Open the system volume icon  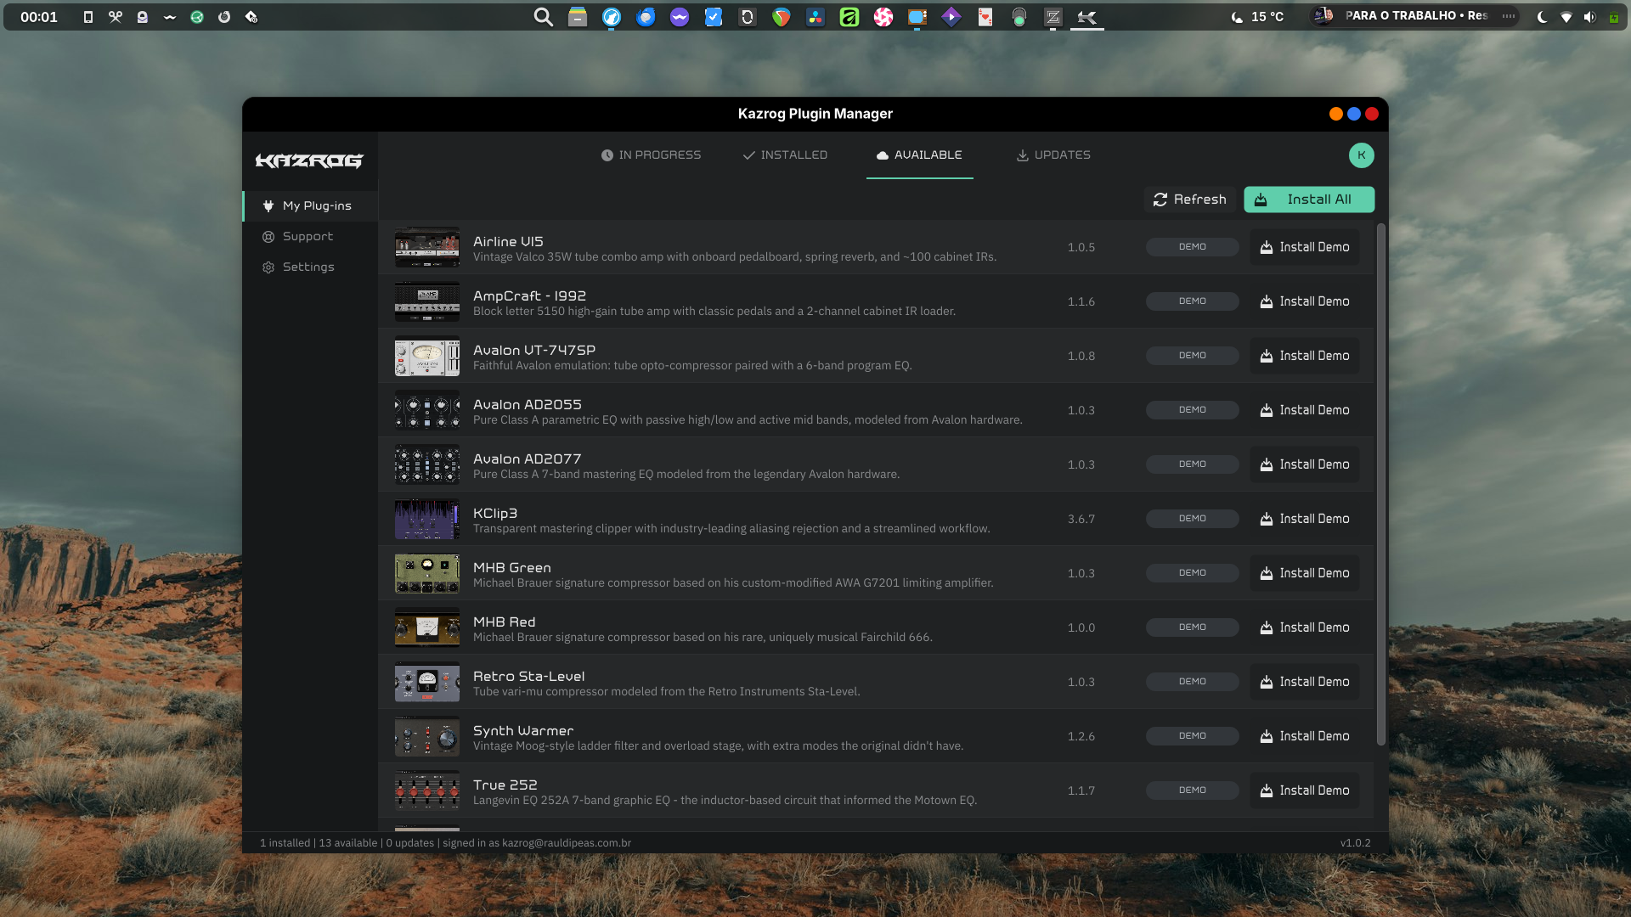click(x=1589, y=17)
